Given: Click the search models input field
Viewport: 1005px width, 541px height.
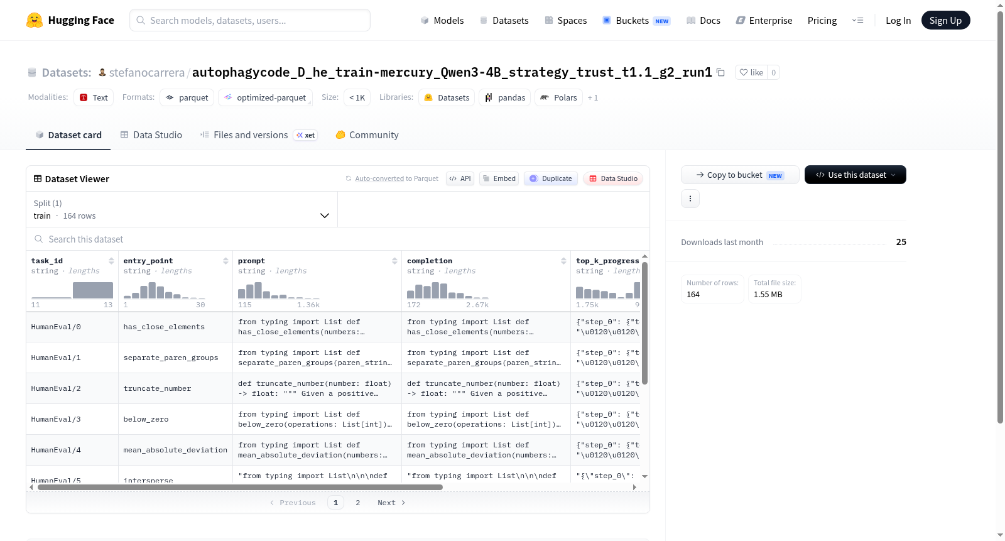Looking at the screenshot, I should point(249,20).
